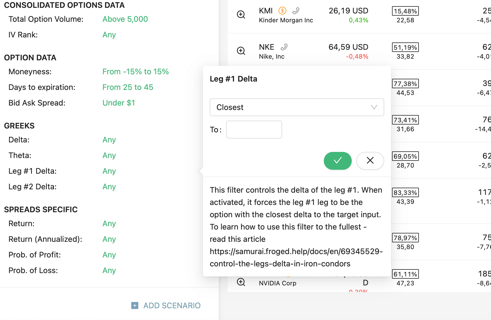Open the Closest dropdown
Viewport: 491px width, 320px height.
tap(297, 107)
